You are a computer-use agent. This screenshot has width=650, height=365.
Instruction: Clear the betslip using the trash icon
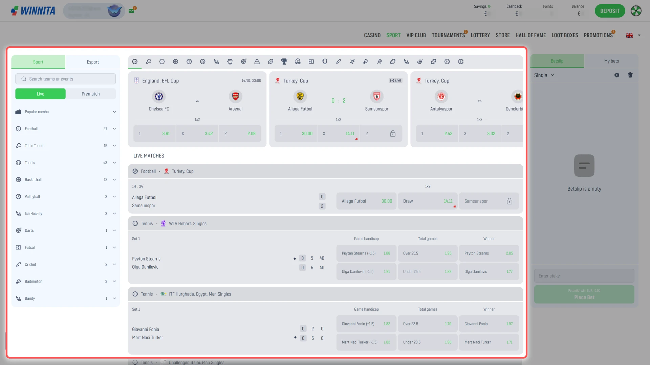630,75
